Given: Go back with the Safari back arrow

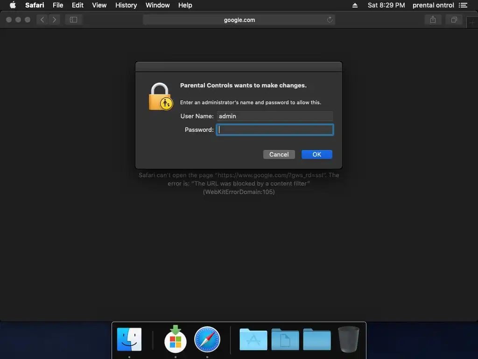Looking at the screenshot, I should [x=42, y=20].
